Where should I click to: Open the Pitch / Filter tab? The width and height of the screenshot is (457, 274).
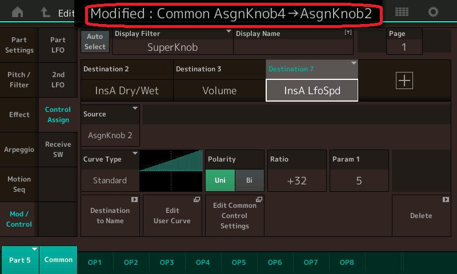(x=19, y=80)
